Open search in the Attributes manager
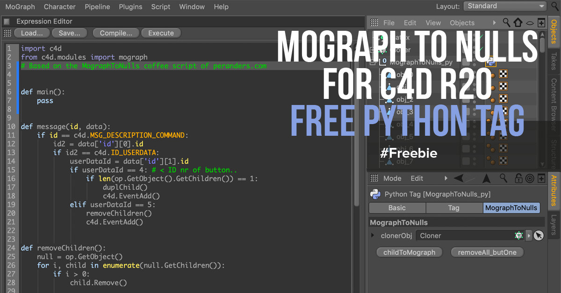The width and height of the screenshot is (561, 293). (503, 178)
